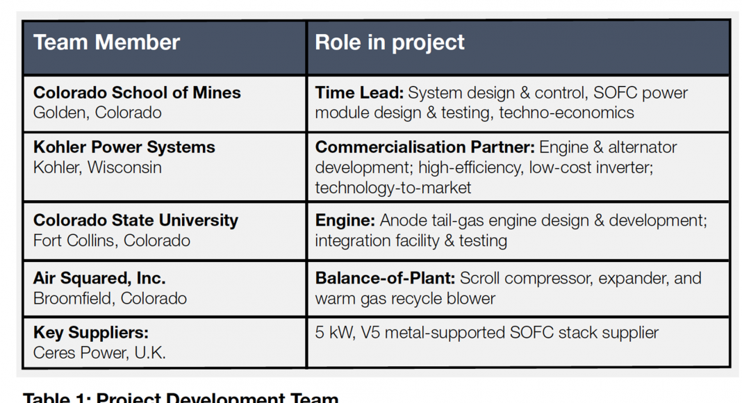Image resolution: width=742 pixels, height=403 pixels.
Task: Click the "technology-to-market" text
Action: tap(393, 188)
